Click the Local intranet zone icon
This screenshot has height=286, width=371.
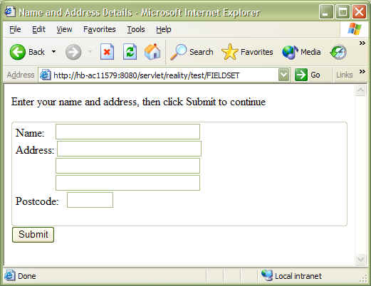tap(266, 275)
